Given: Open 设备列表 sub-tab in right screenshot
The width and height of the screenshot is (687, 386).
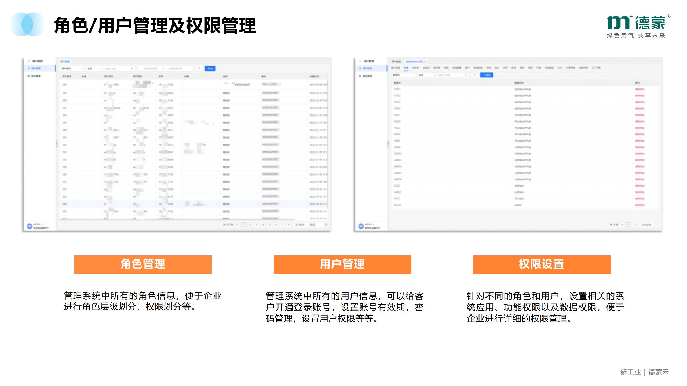Looking at the screenshot, I should [x=583, y=68].
